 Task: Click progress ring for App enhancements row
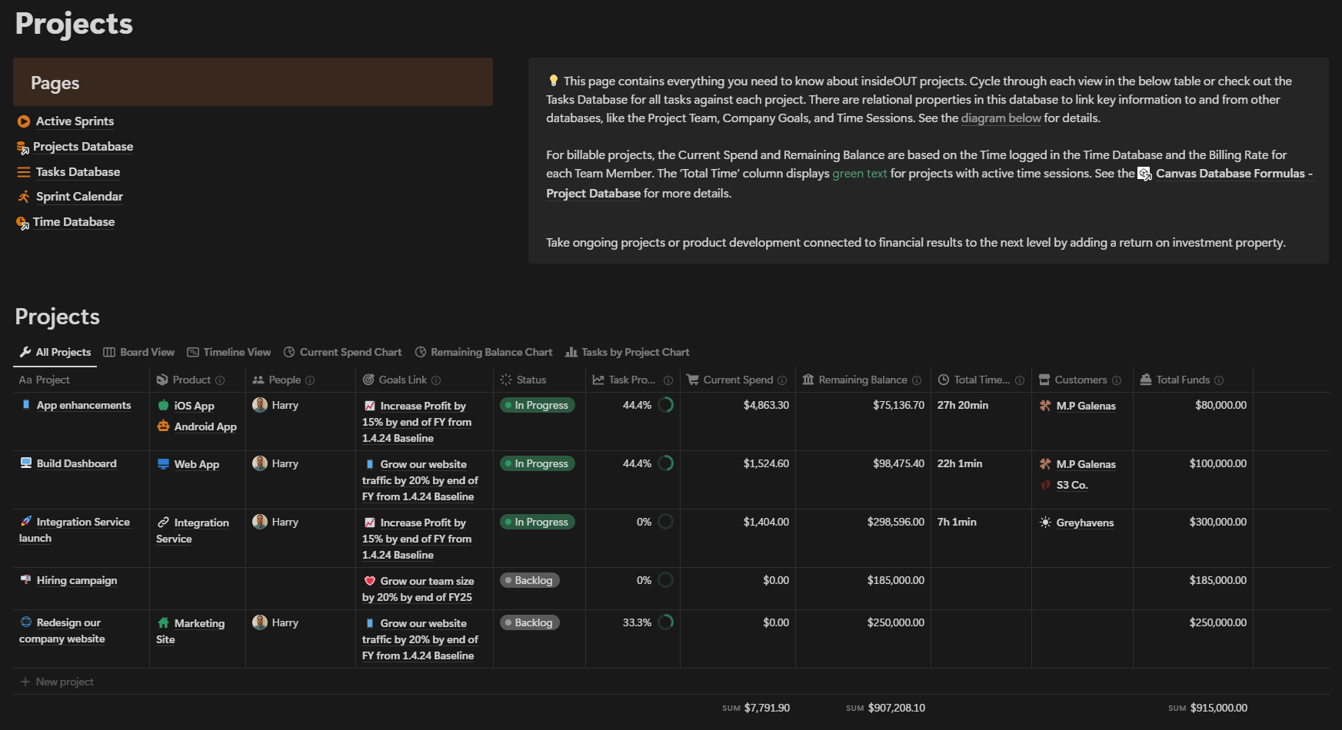coord(666,405)
